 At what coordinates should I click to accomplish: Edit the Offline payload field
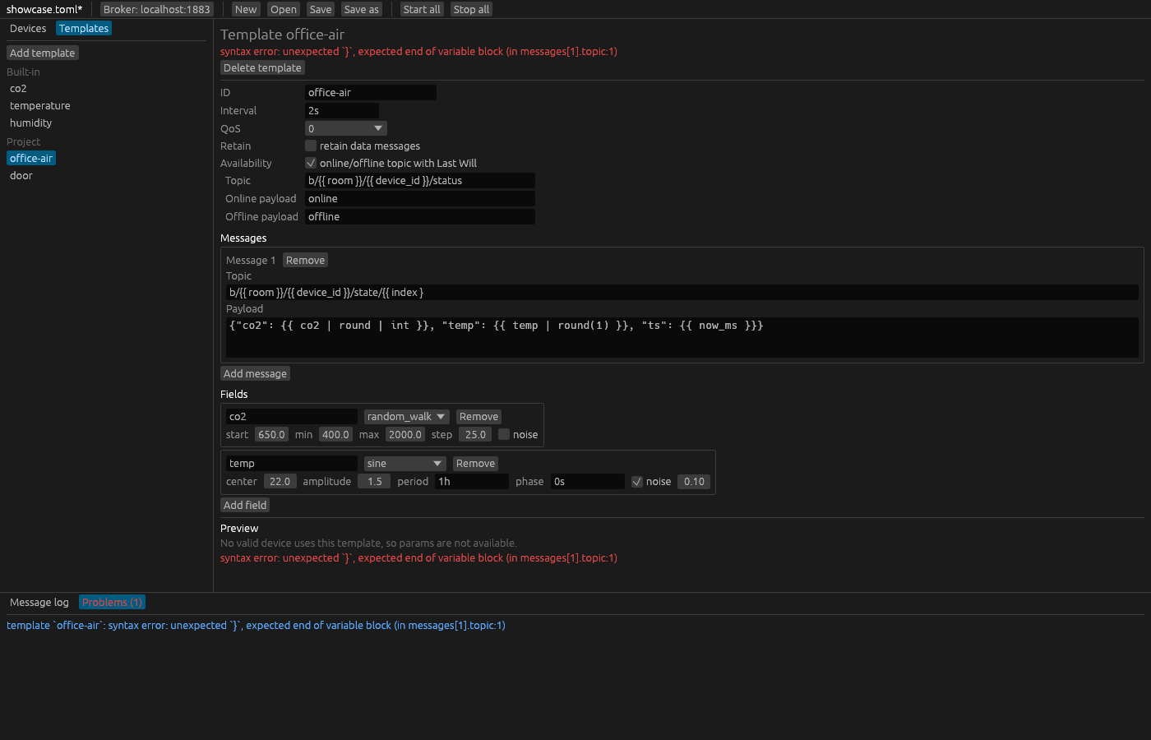[420, 216]
